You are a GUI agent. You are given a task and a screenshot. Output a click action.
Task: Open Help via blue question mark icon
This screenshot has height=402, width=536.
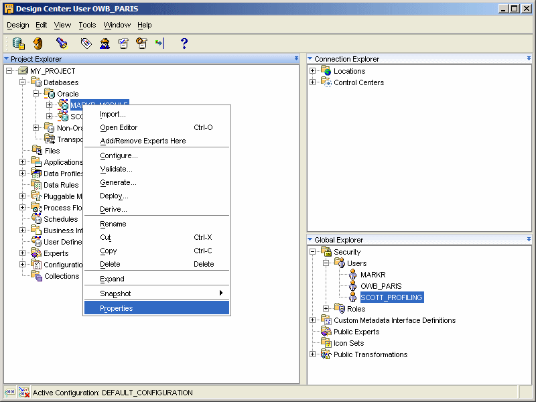[184, 44]
